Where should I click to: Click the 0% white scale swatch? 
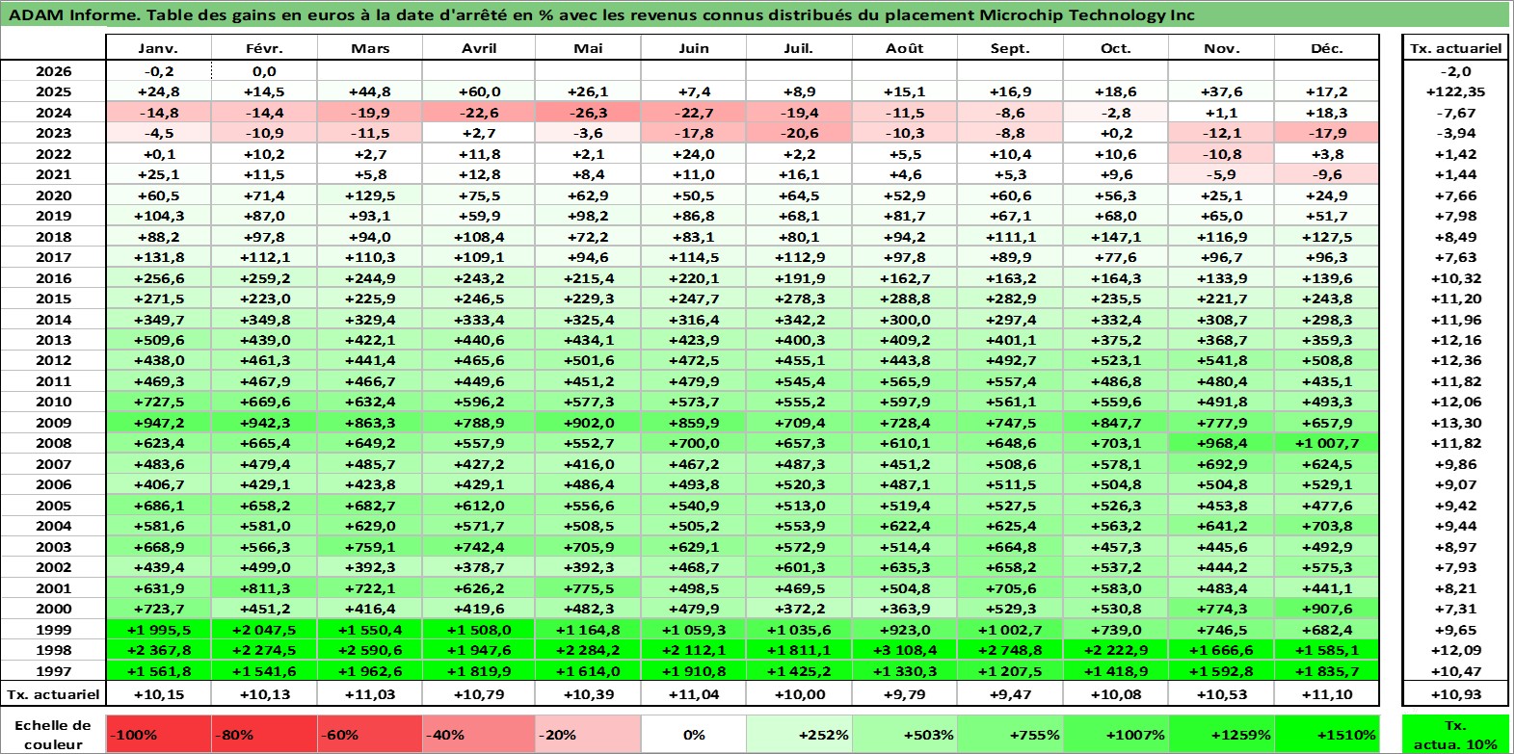tap(693, 734)
